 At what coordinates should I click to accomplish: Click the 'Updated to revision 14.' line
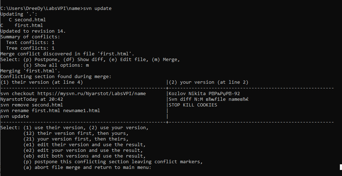tap(33, 31)
